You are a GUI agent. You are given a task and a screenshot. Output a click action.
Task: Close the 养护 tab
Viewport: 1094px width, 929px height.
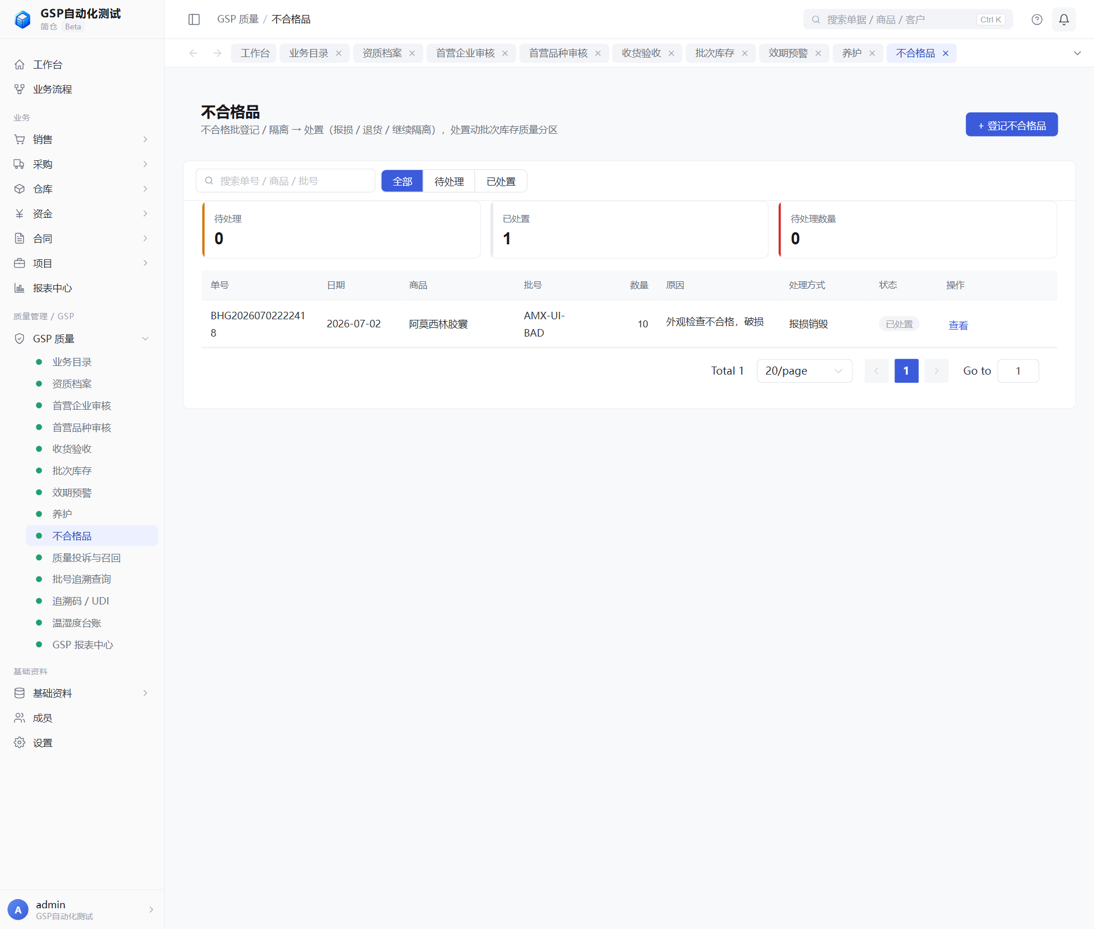coord(872,54)
